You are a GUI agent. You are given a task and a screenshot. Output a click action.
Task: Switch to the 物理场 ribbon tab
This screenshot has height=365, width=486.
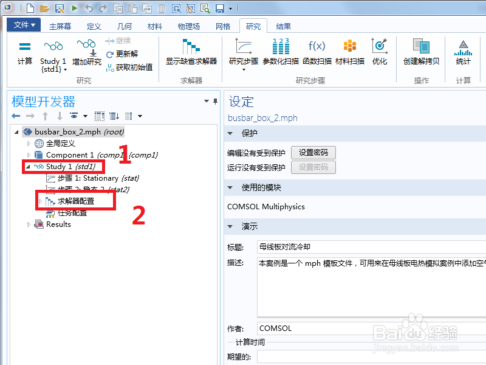[189, 26]
